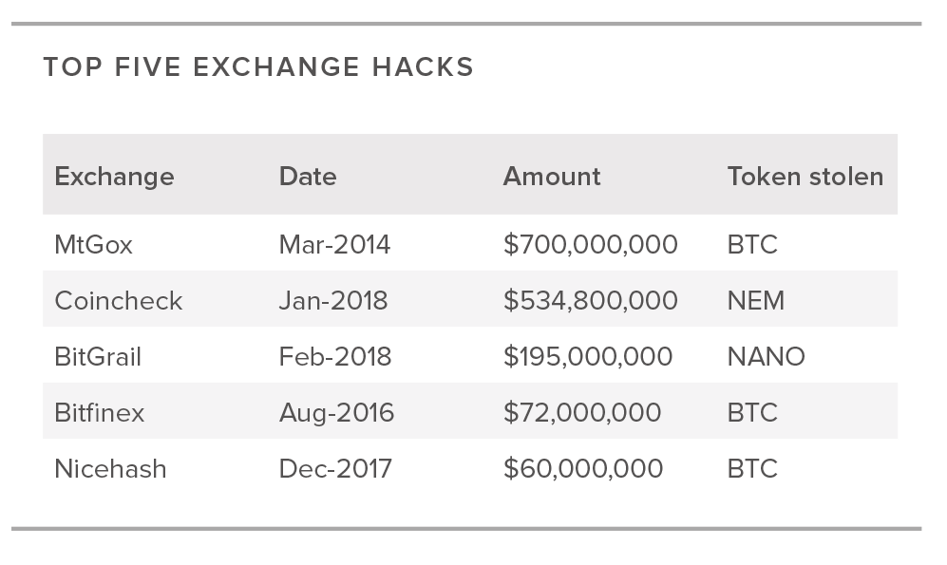Click the Amount column header
This screenshot has width=947, height=565.
552,177
